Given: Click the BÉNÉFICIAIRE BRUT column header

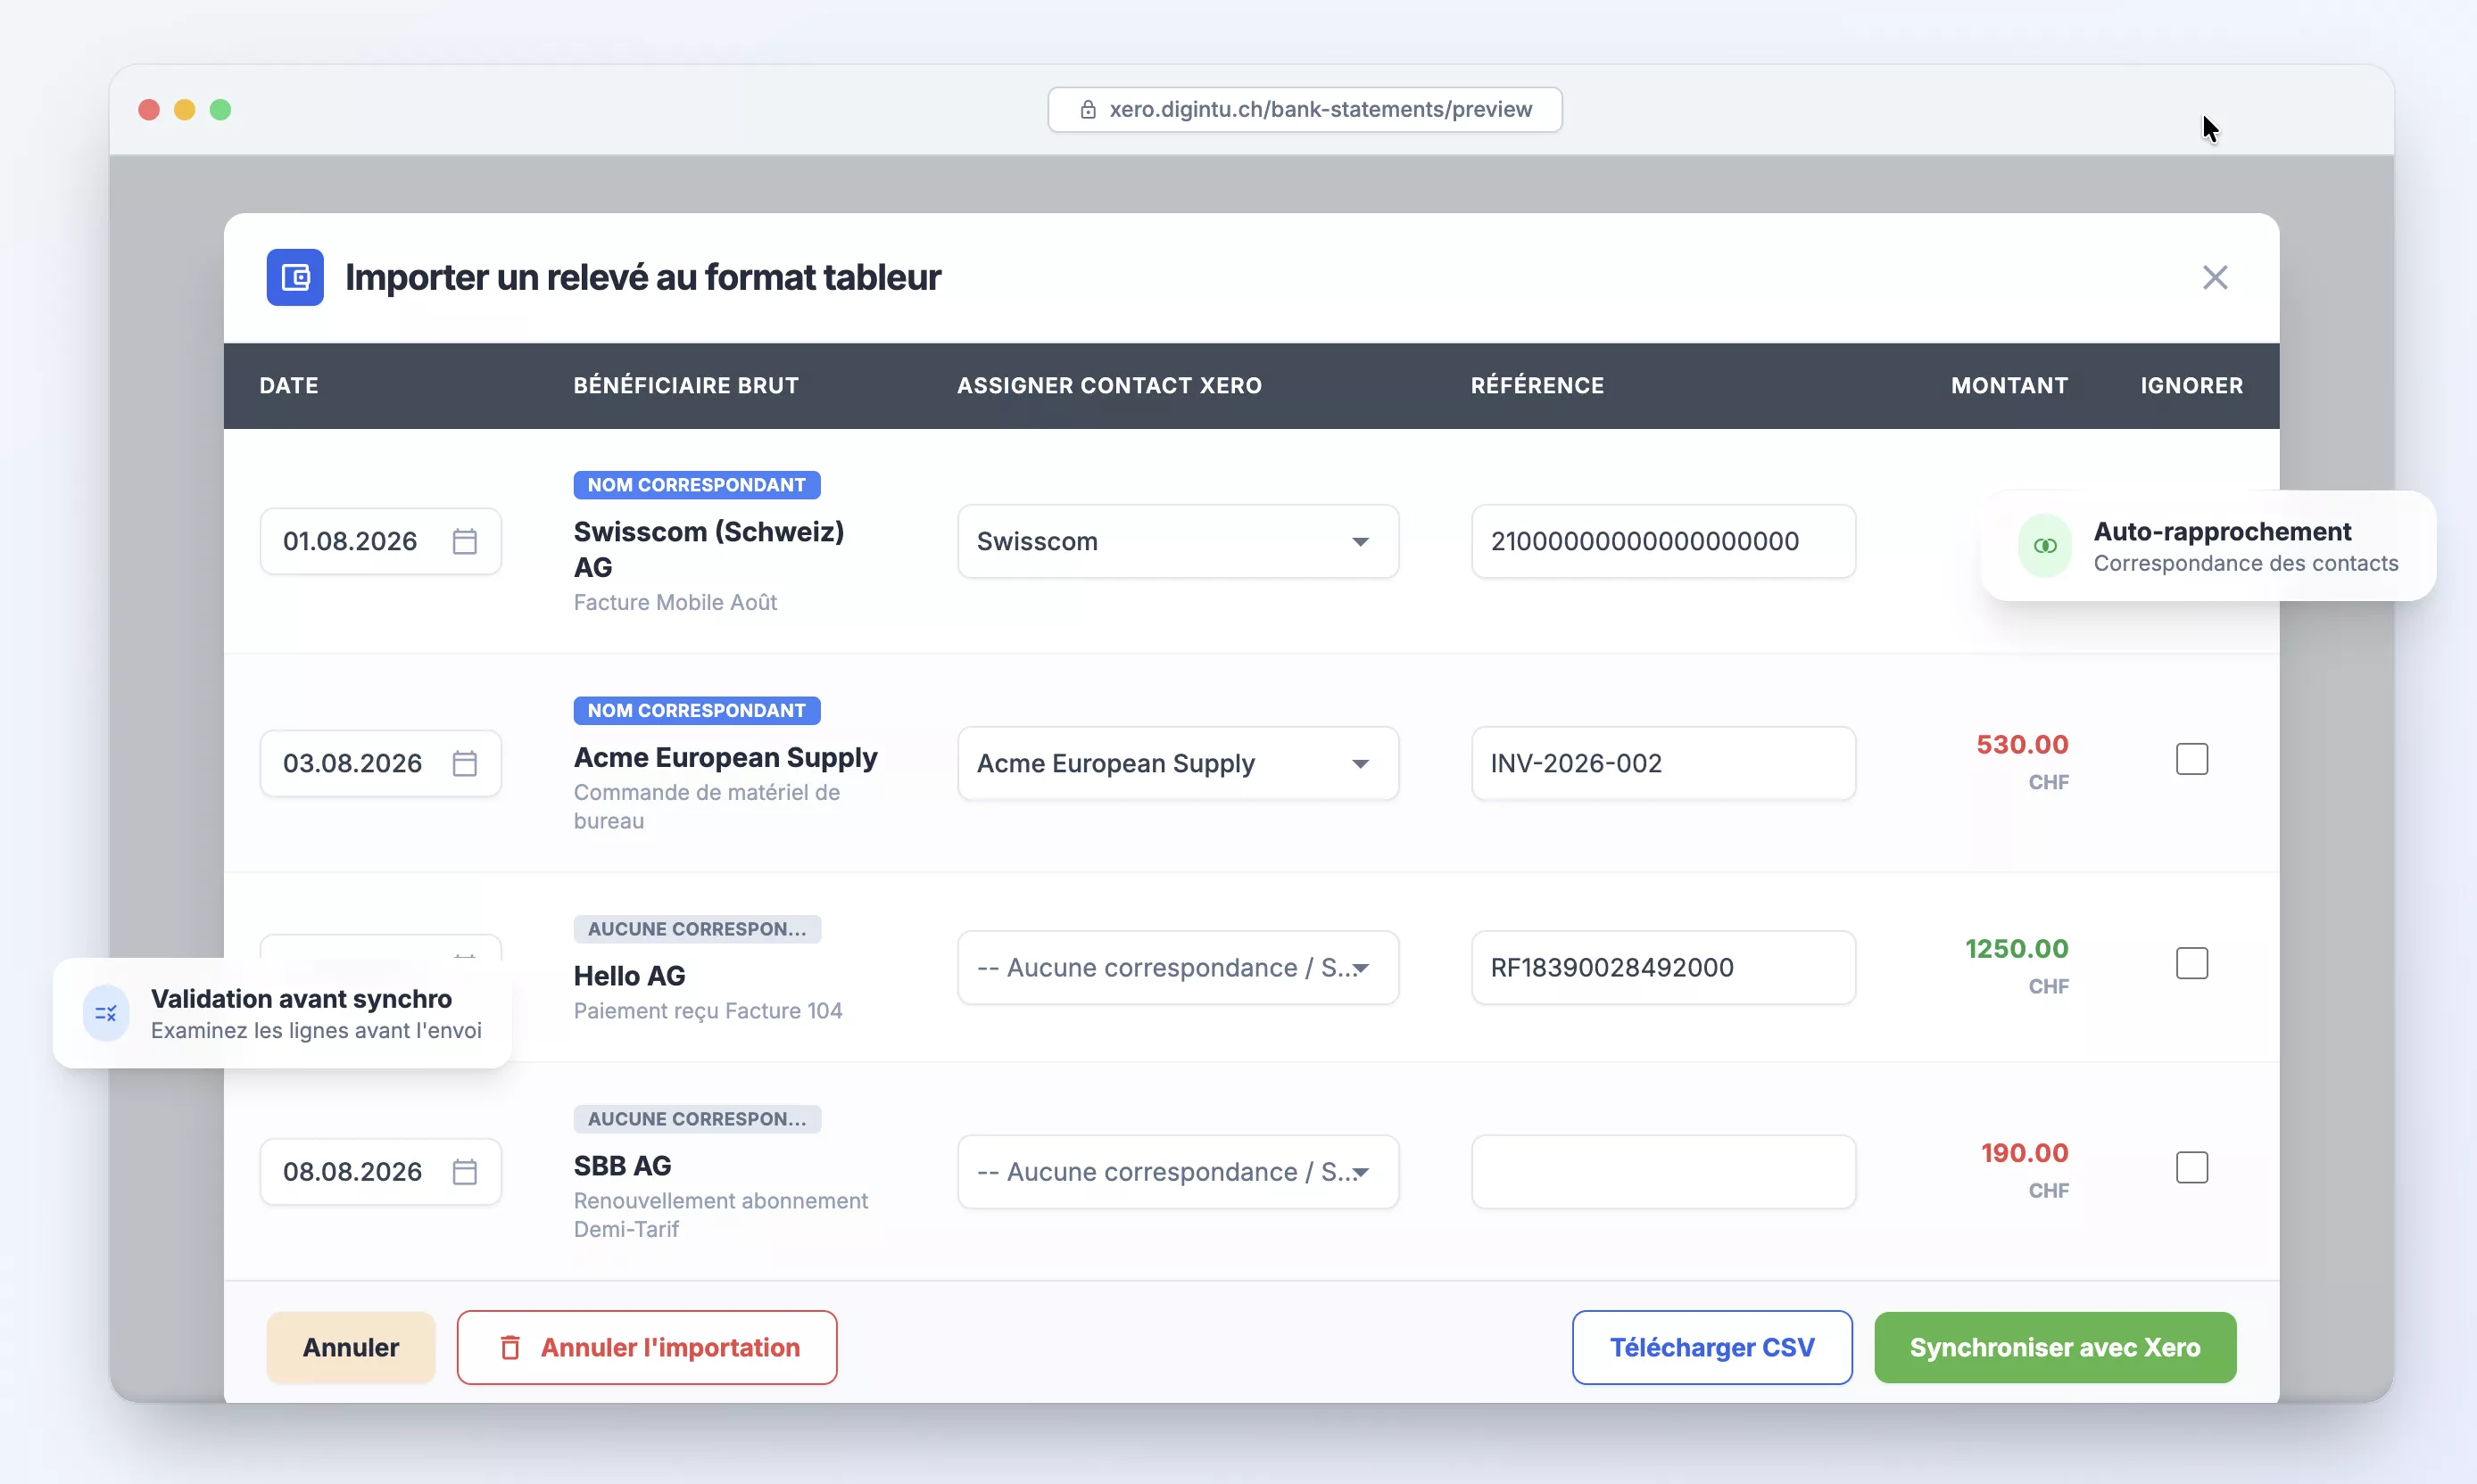Looking at the screenshot, I should point(686,385).
